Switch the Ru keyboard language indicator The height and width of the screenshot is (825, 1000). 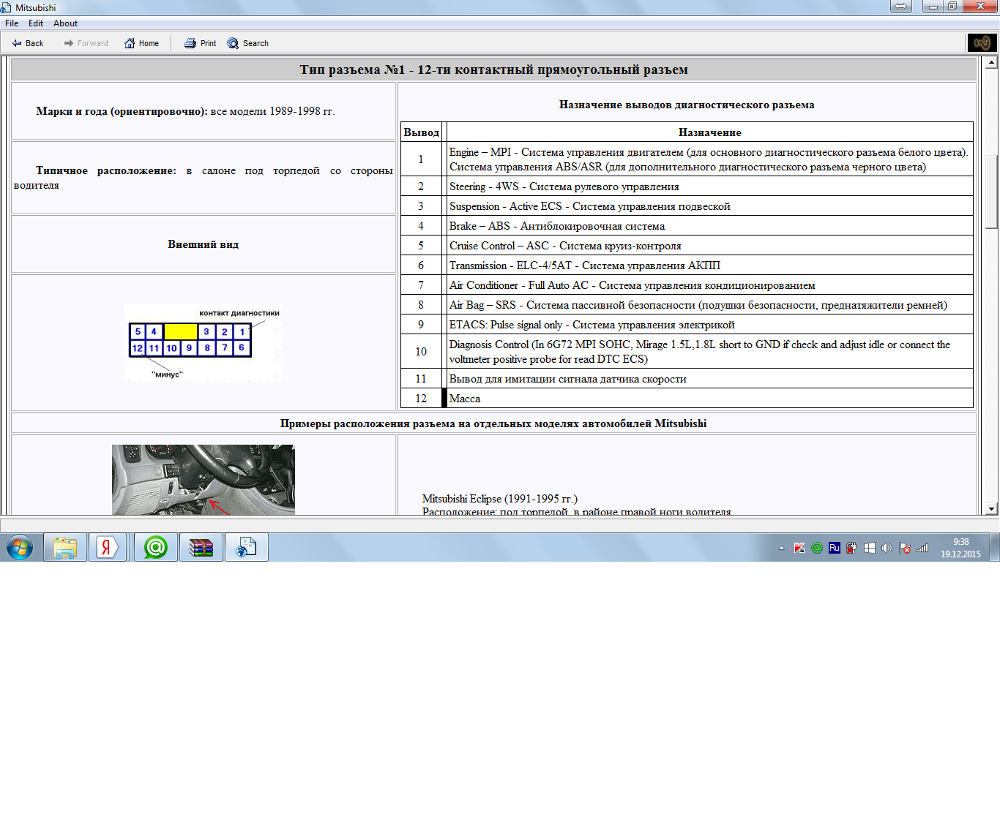(x=834, y=548)
